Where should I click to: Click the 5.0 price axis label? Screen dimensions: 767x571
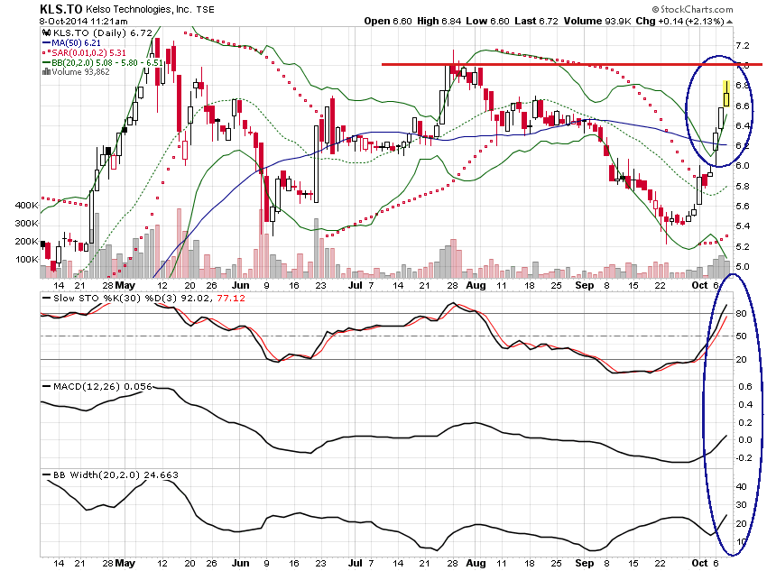743,267
